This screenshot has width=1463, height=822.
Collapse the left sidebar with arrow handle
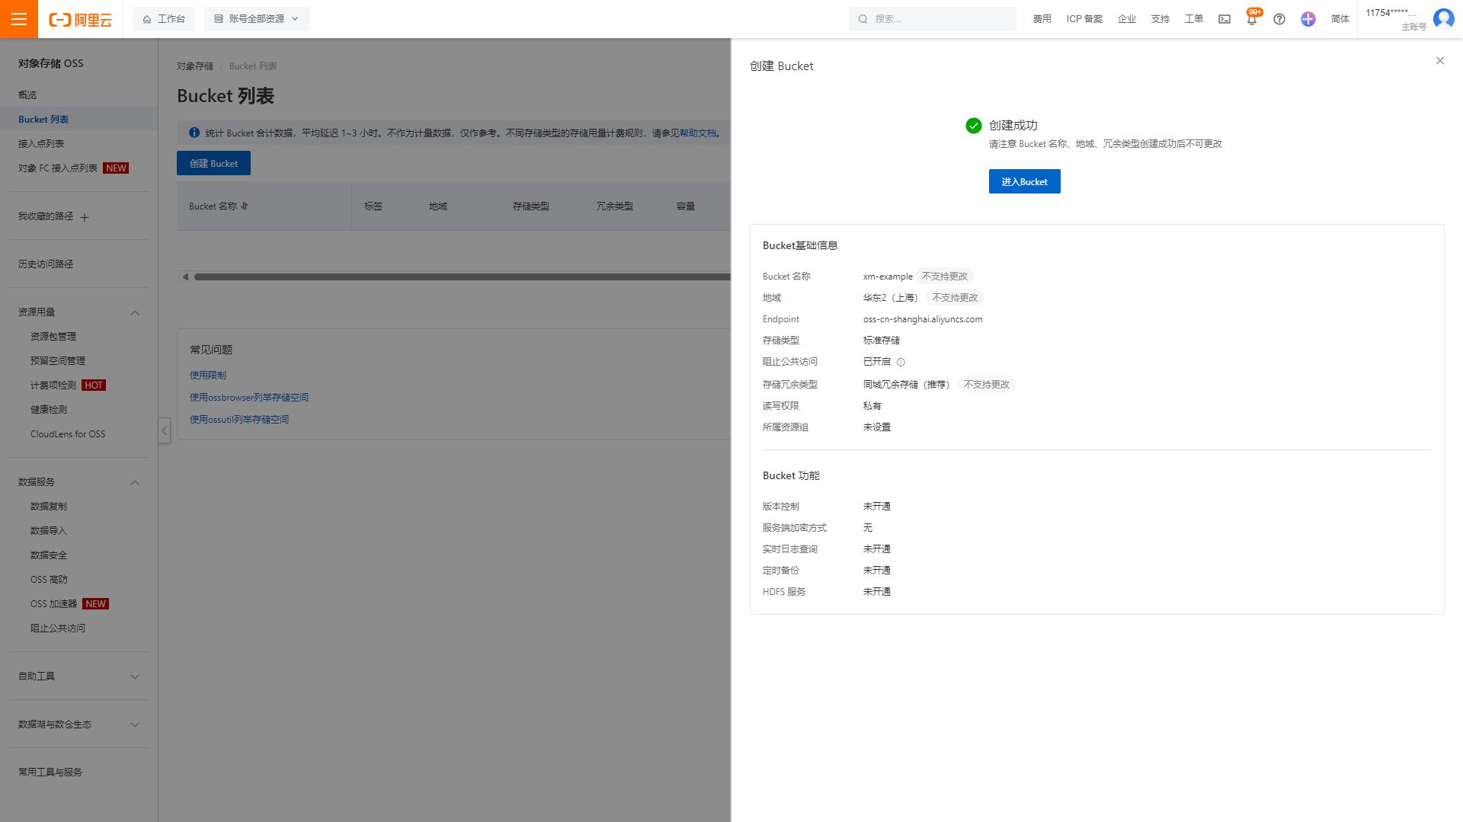(x=164, y=430)
